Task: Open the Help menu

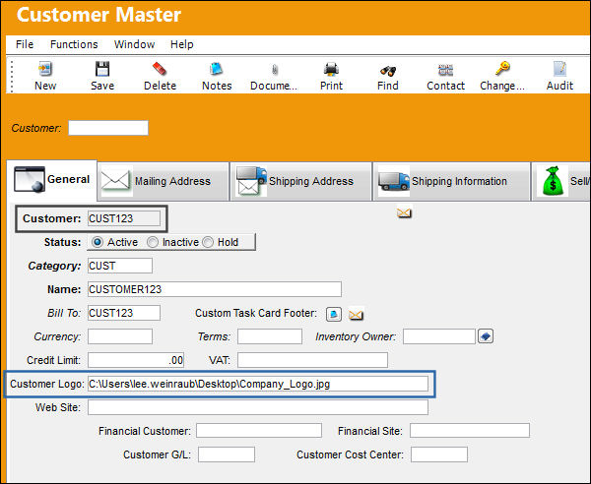Action: [x=181, y=44]
